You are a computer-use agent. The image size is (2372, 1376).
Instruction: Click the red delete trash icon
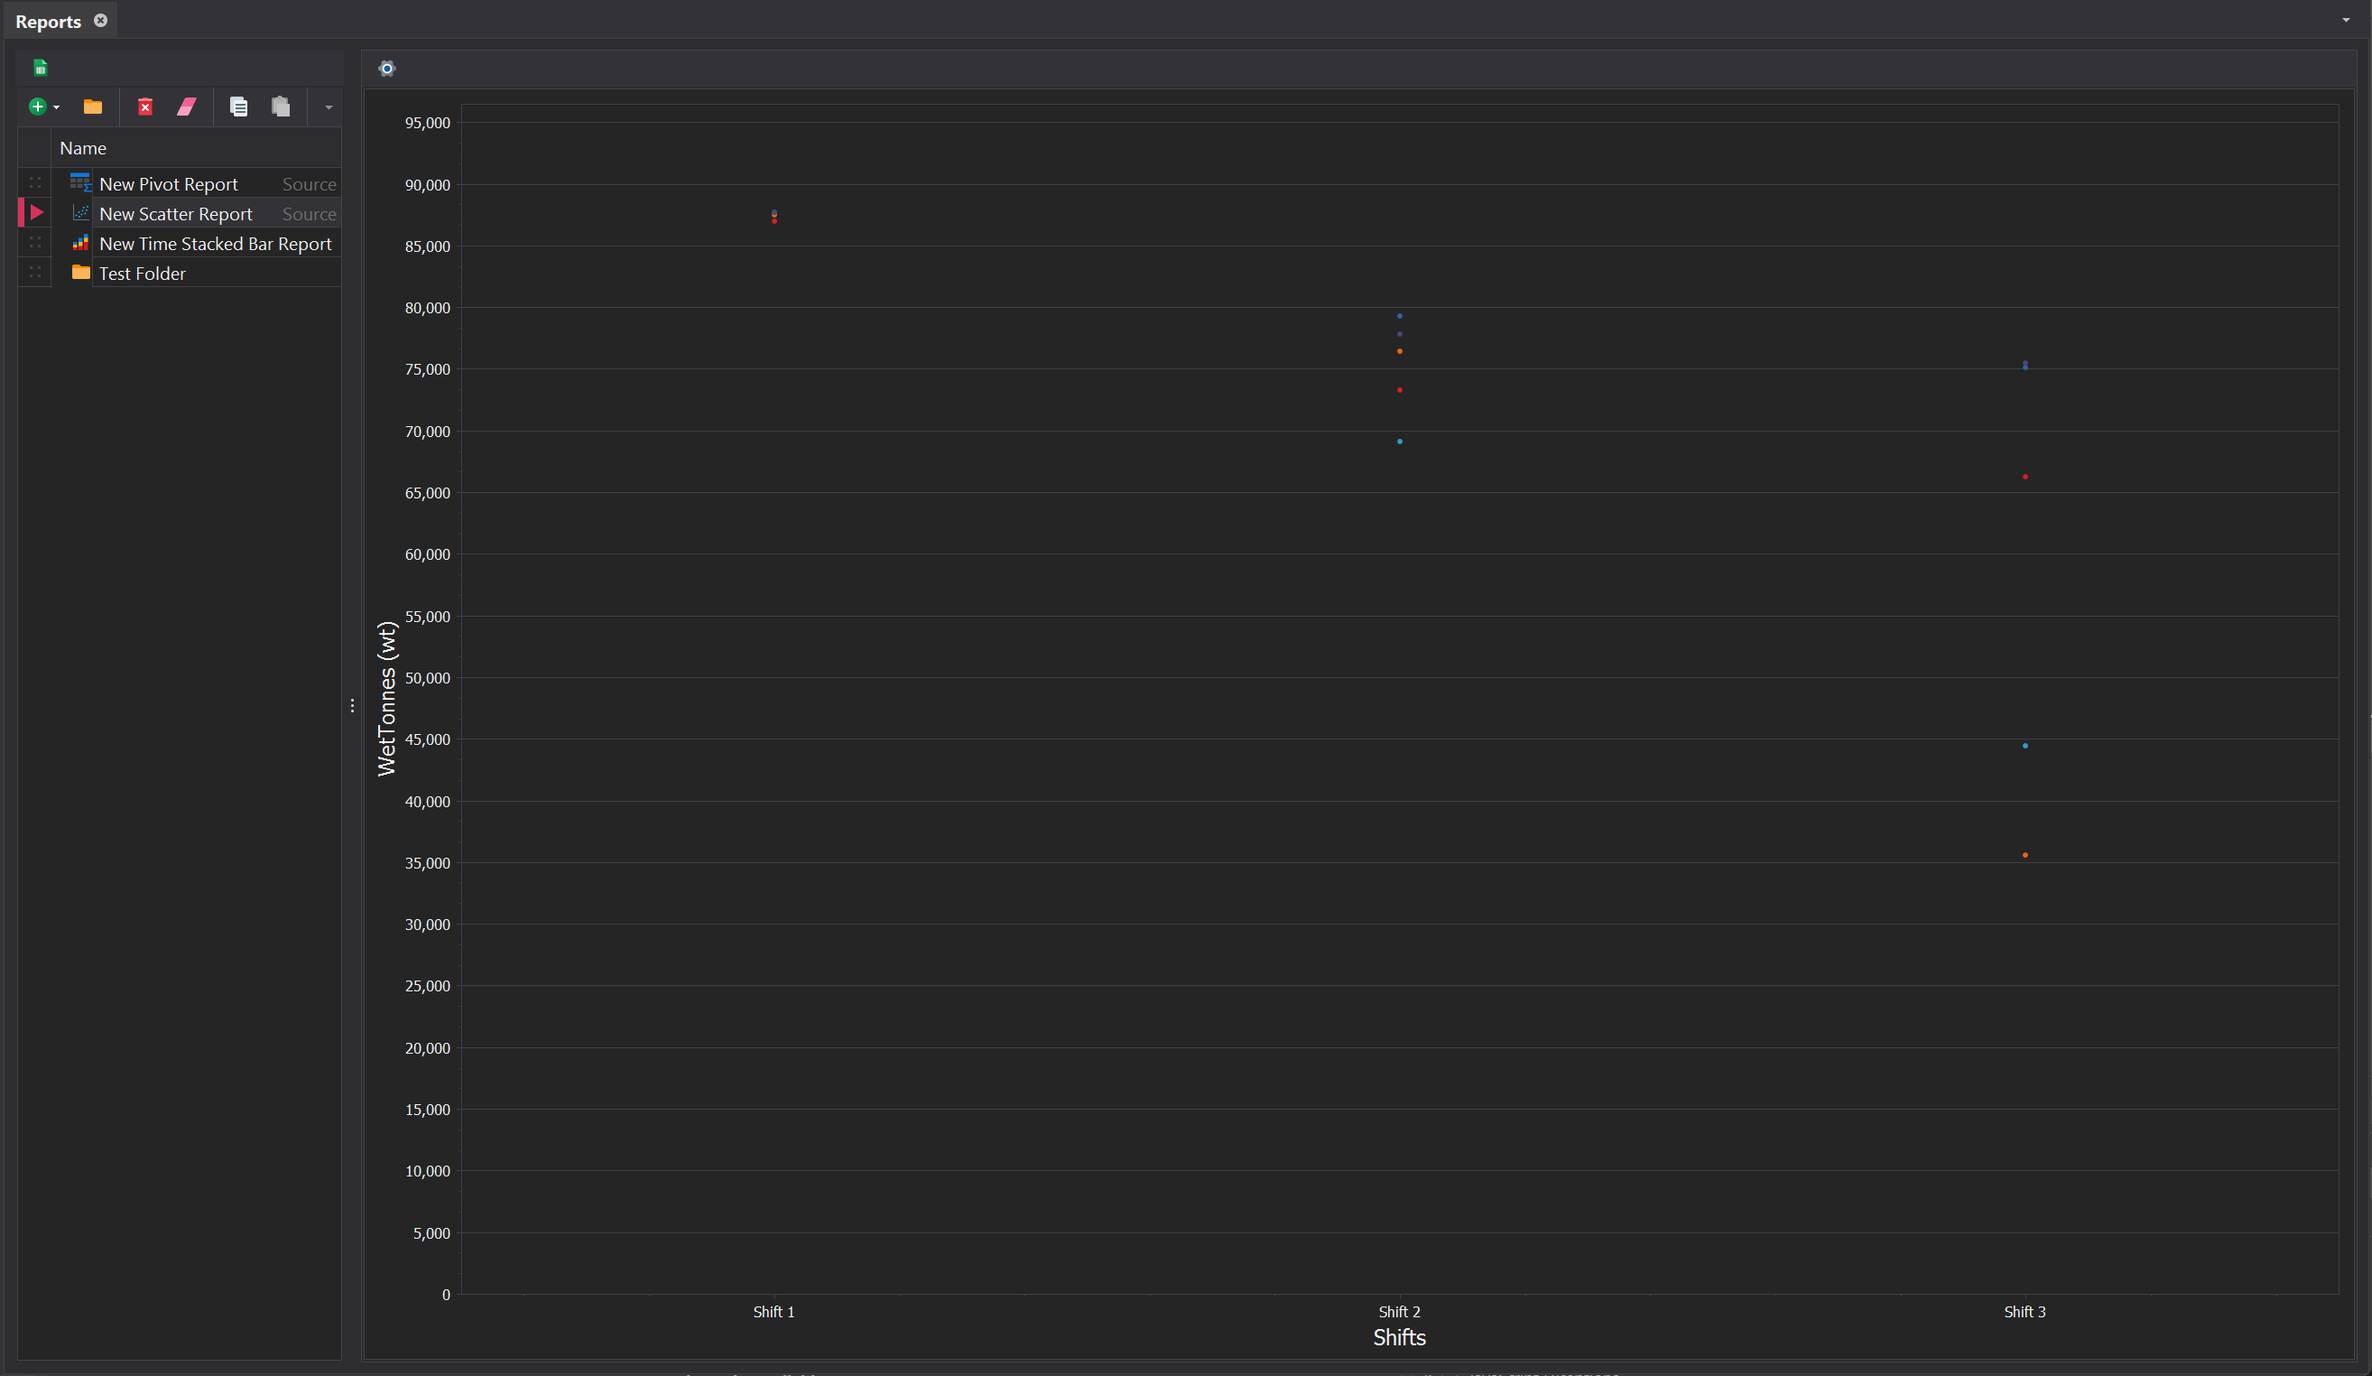[x=145, y=107]
